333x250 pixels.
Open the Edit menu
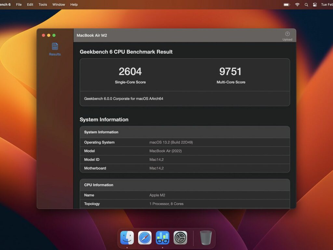30,5
